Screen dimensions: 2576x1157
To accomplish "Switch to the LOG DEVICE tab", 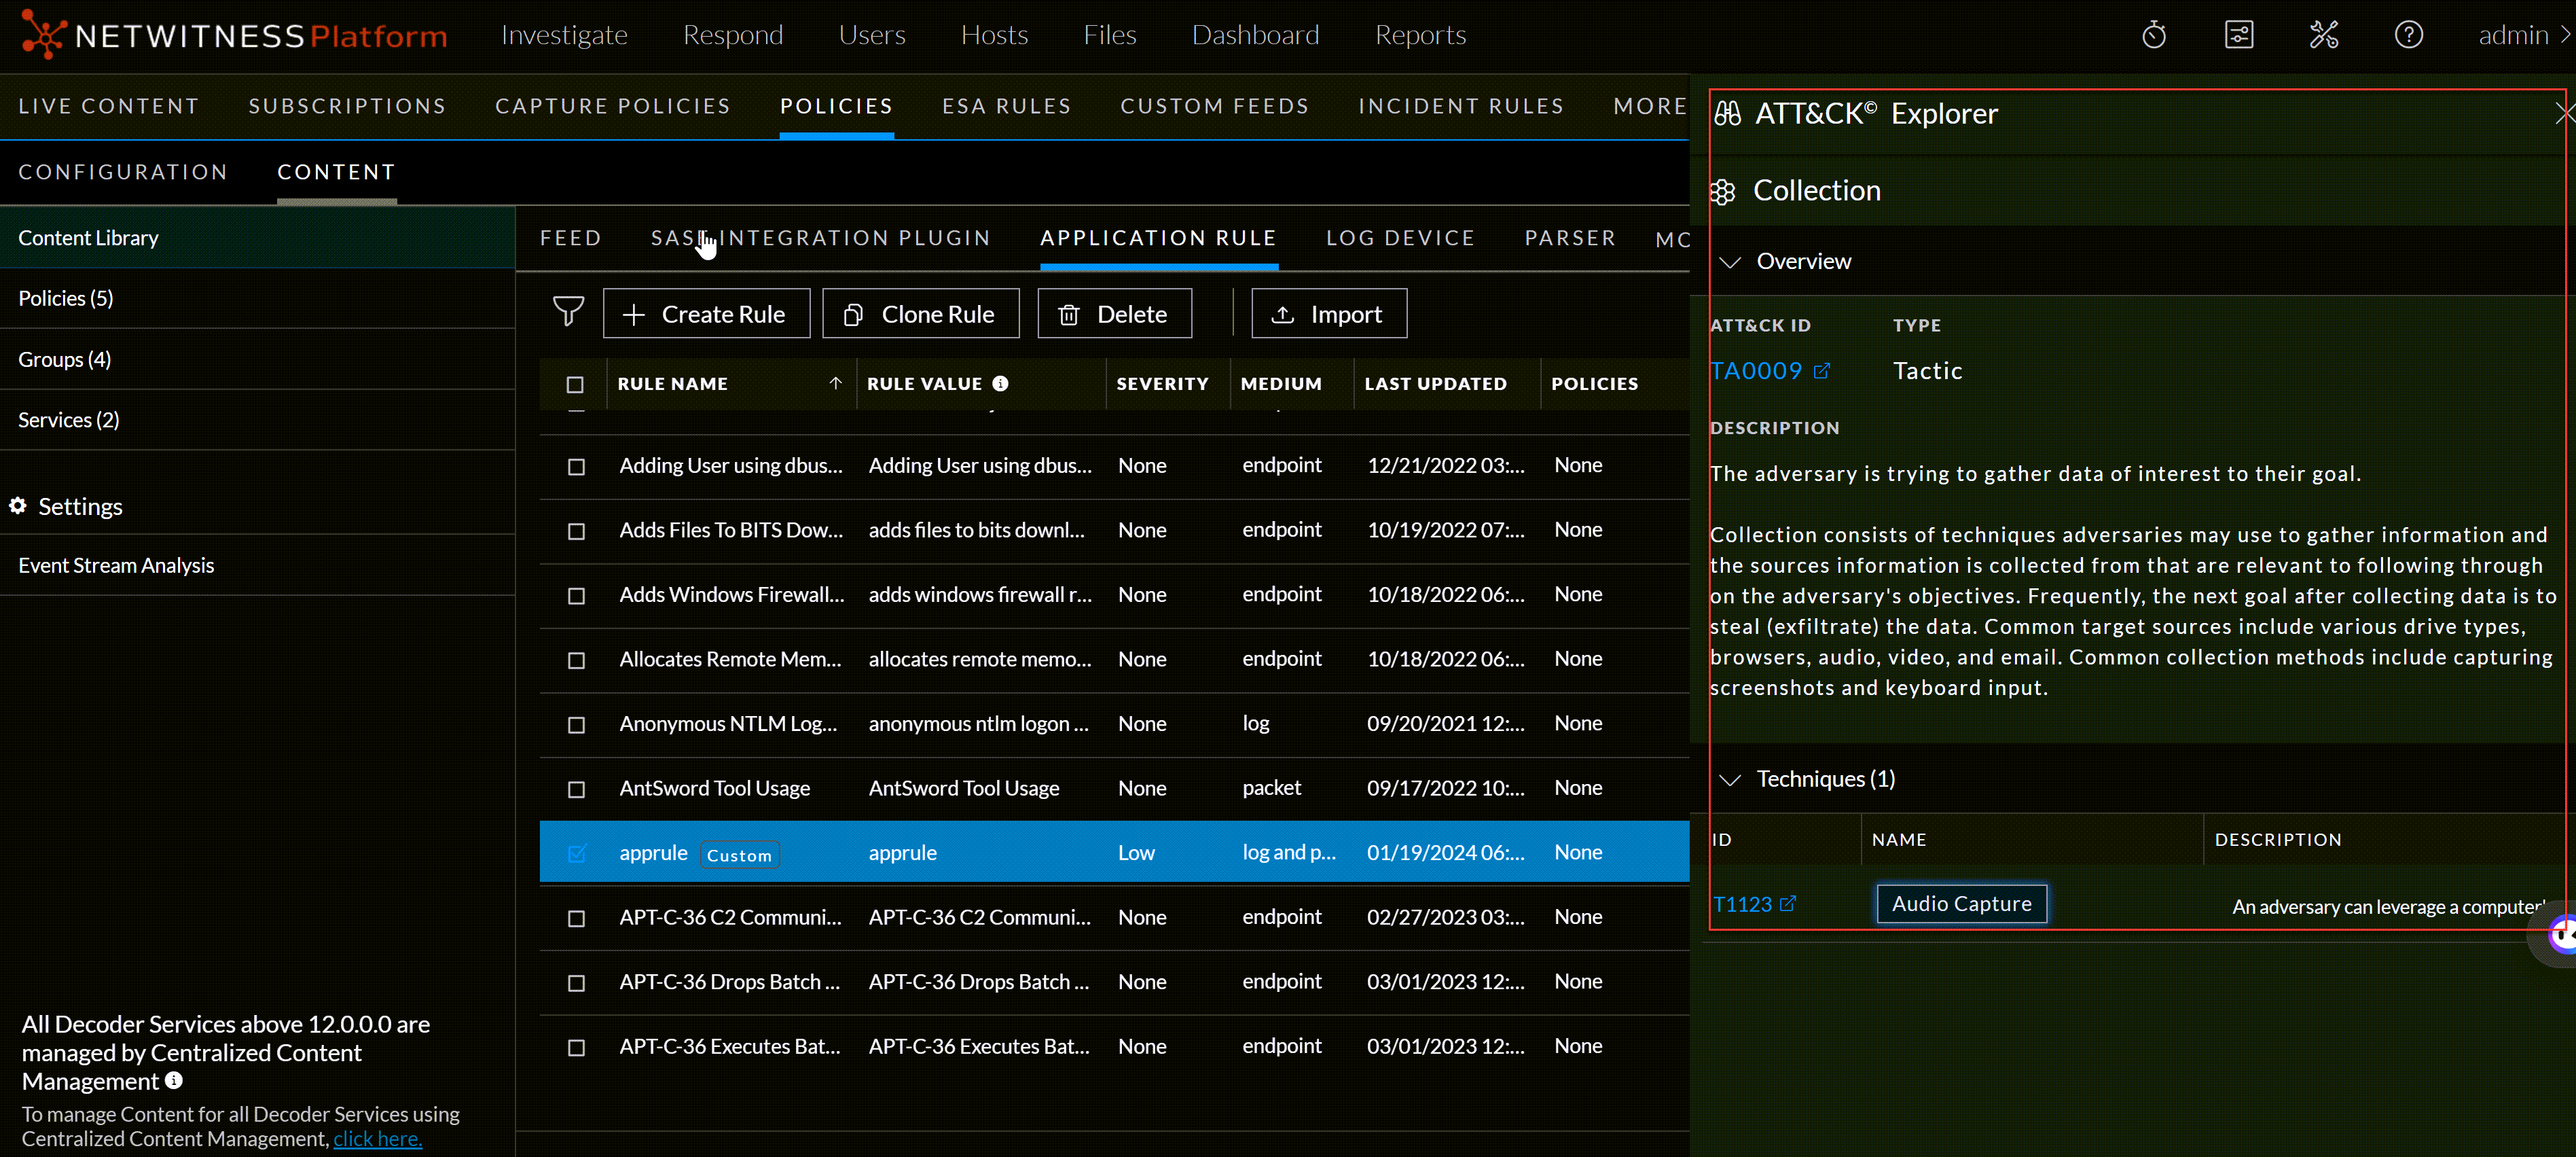I will coord(1401,238).
